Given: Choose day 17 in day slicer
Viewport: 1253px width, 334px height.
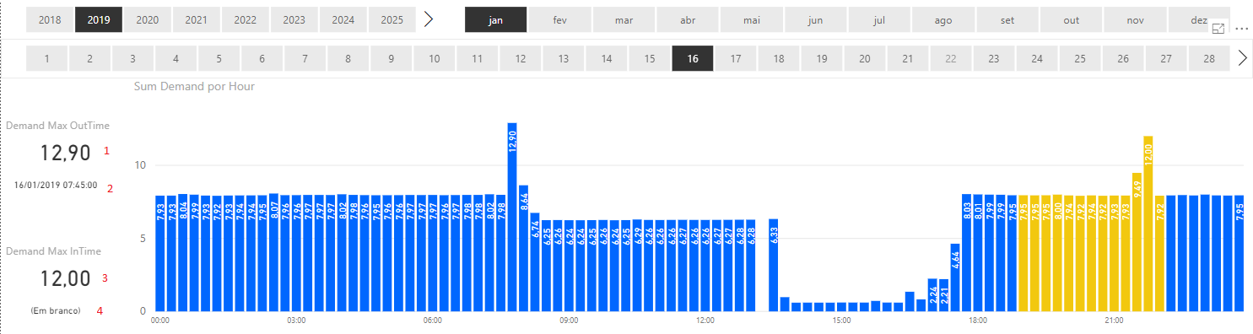Looking at the screenshot, I should pyautogui.click(x=735, y=58).
